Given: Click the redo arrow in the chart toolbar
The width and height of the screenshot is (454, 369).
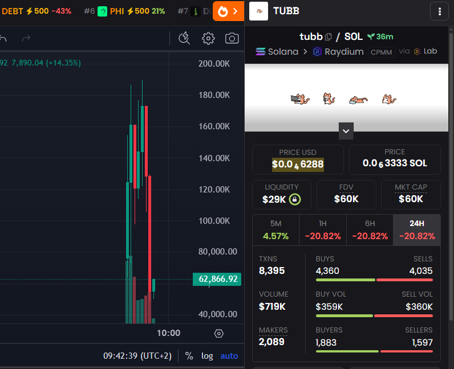Looking at the screenshot, I should 26,38.
